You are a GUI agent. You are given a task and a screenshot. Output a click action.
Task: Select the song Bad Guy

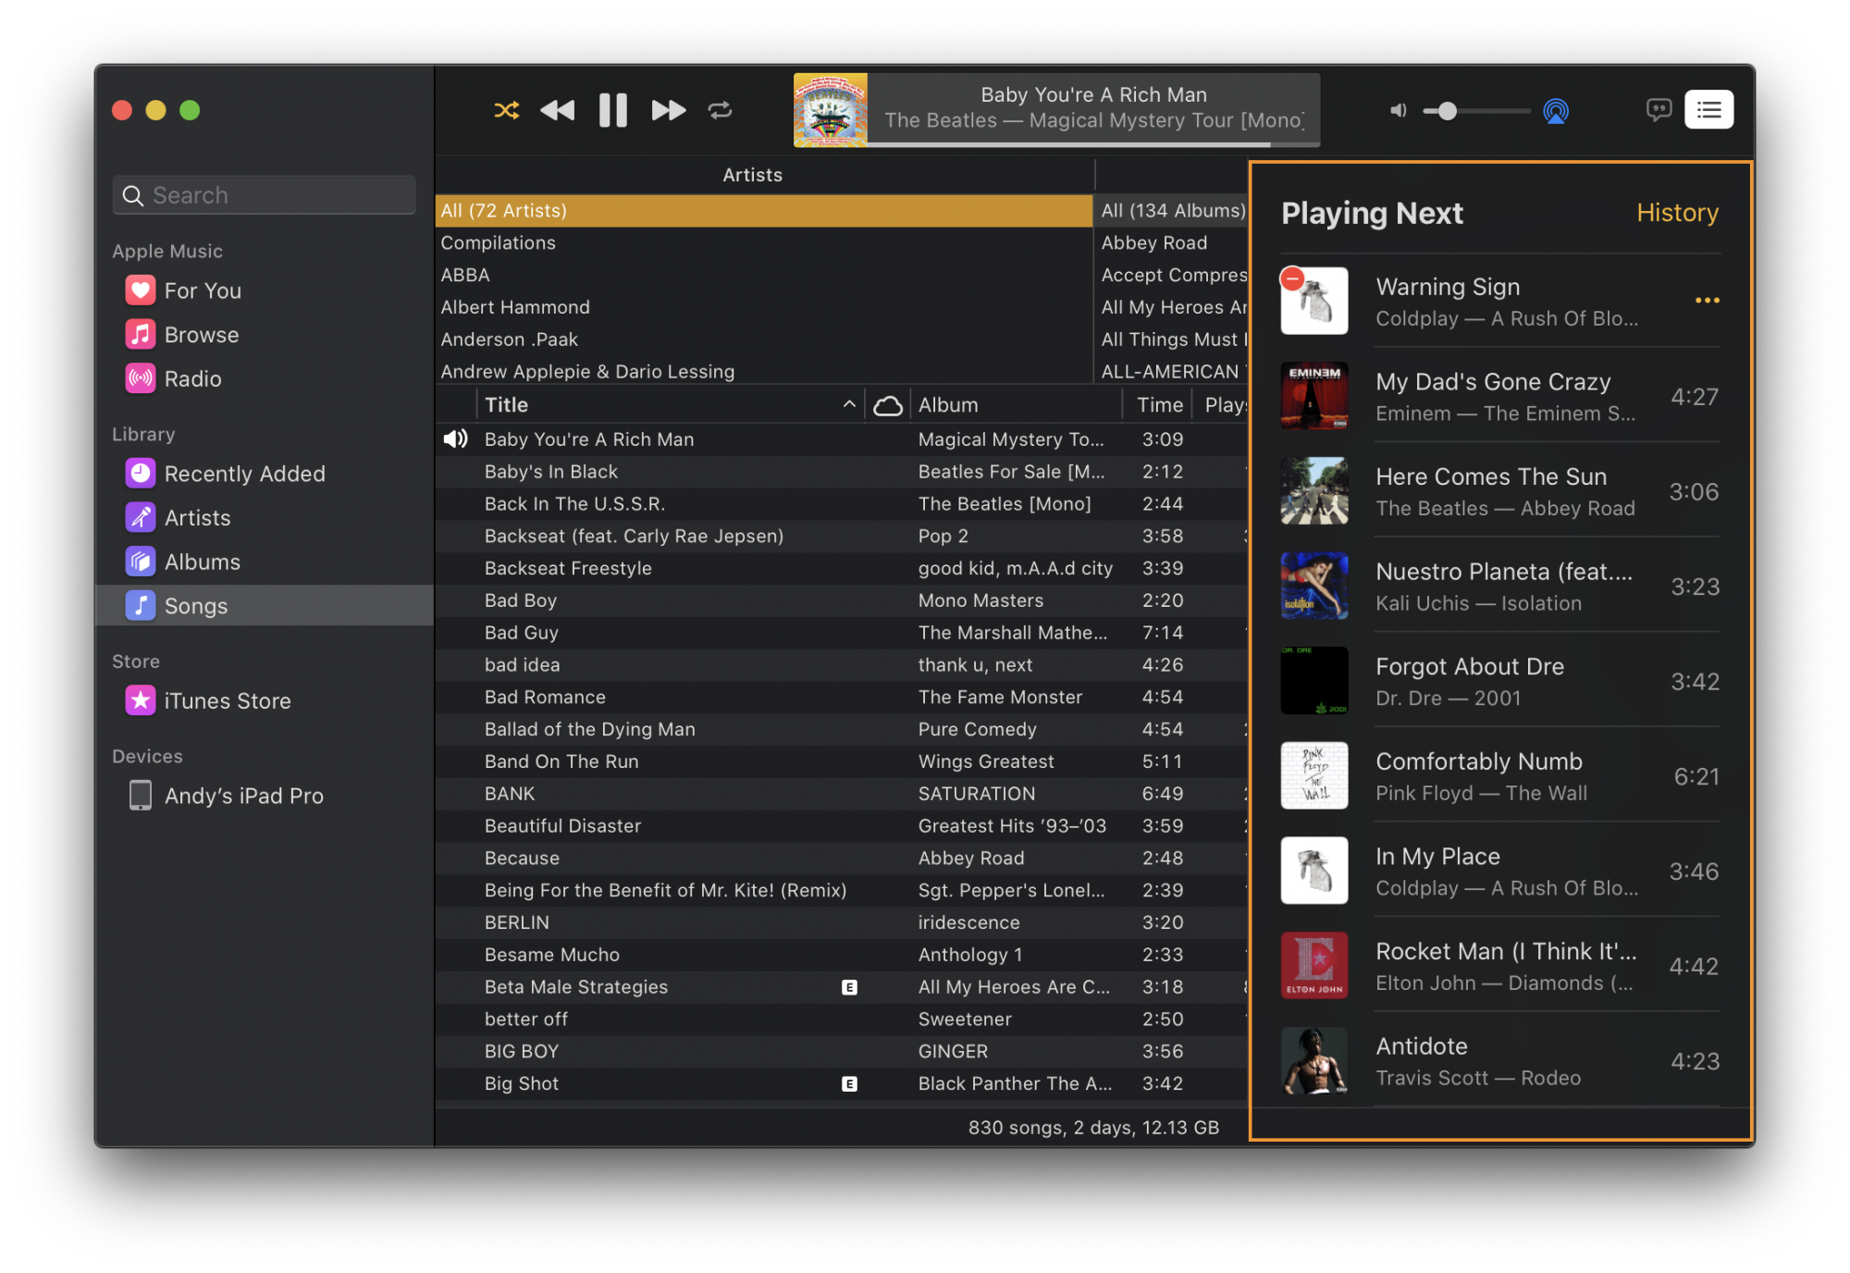(842, 633)
